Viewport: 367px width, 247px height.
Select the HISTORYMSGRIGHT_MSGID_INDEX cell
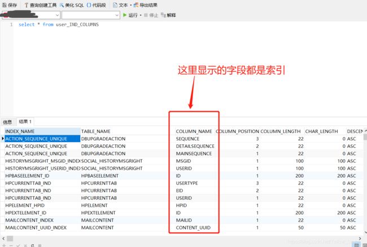(x=42, y=161)
